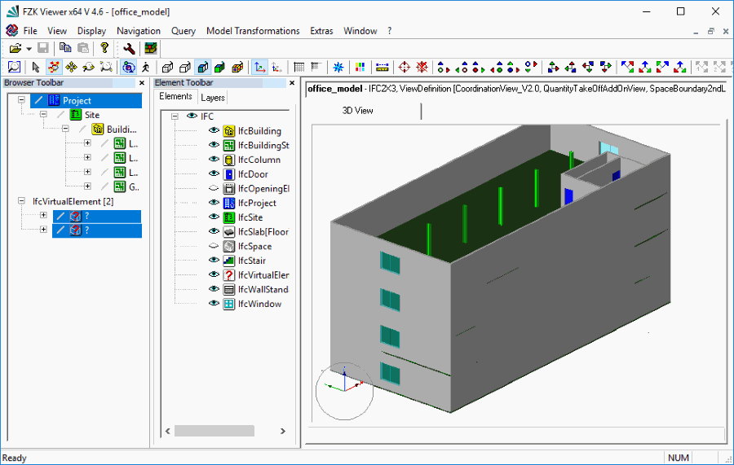Click the element list's left scroll arrow

coord(168,431)
